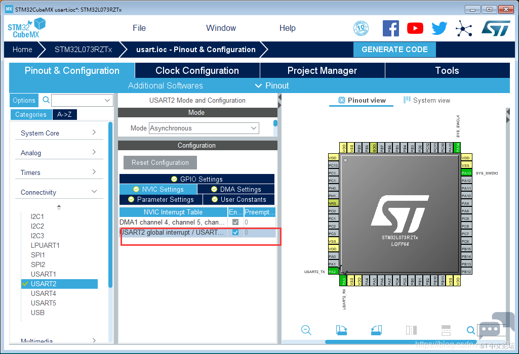
Task: Open the User Constants tab
Action: (x=238, y=199)
